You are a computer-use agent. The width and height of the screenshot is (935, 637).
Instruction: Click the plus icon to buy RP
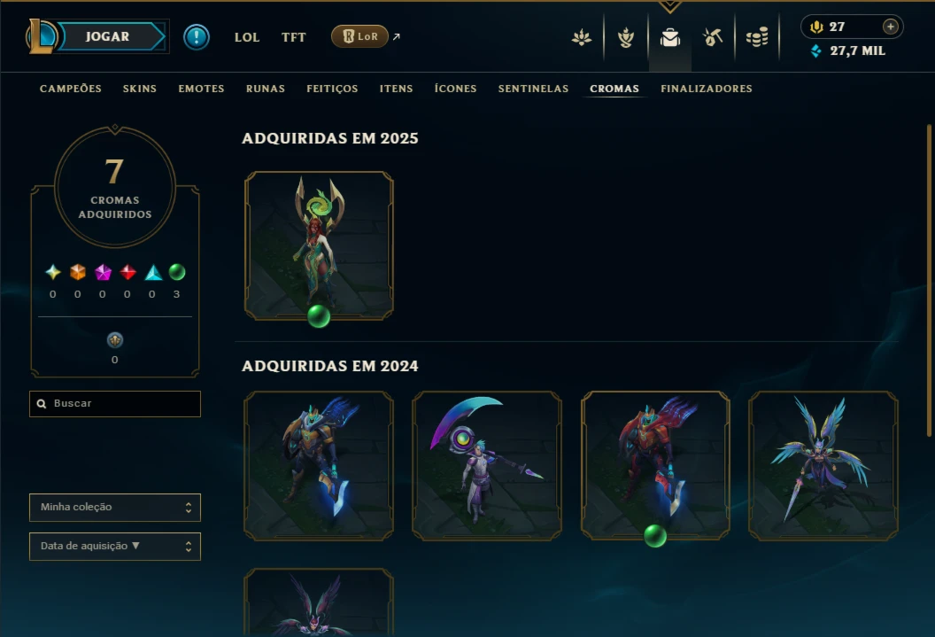click(890, 27)
